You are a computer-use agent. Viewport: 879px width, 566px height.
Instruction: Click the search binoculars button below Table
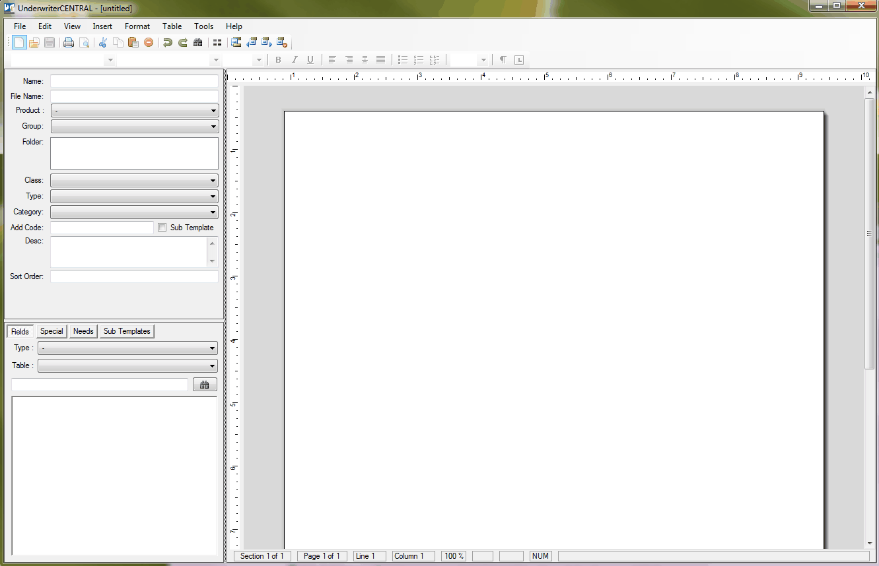click(x=205, y=385)
